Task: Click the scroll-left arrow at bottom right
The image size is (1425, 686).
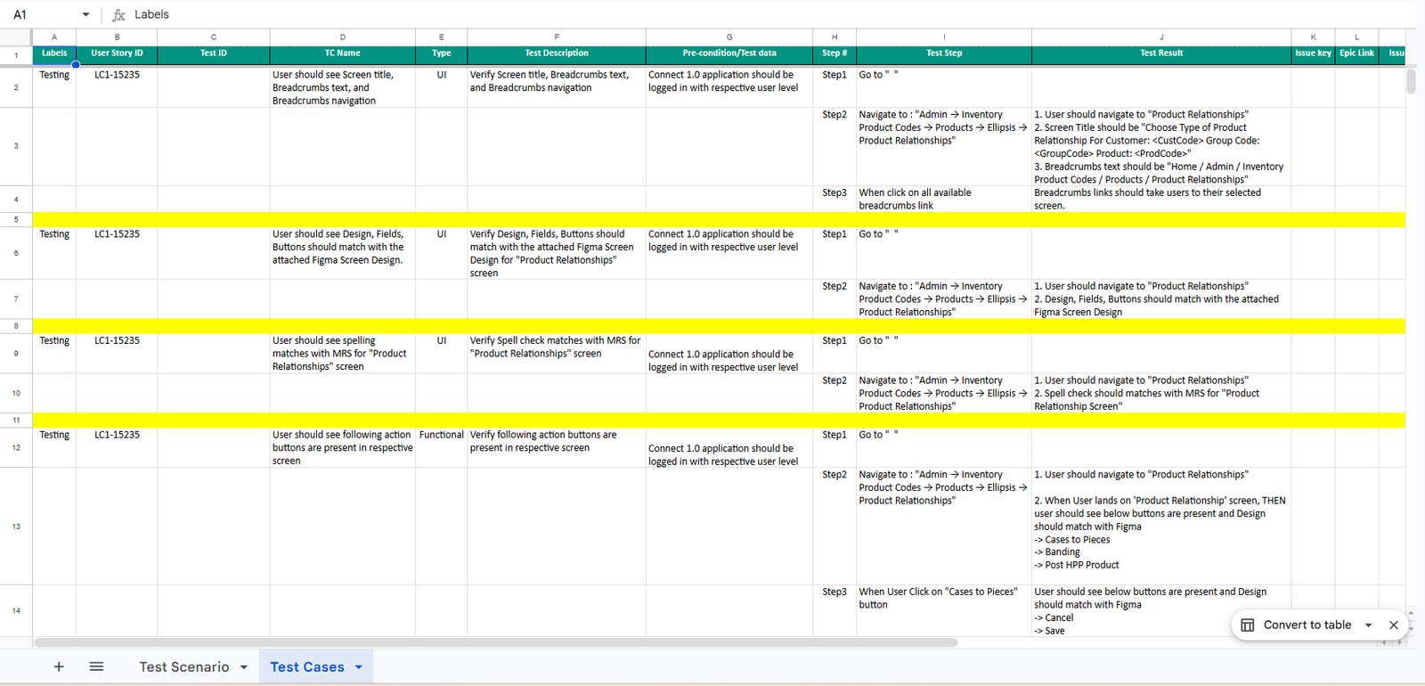Action: tap(1383, 642)
